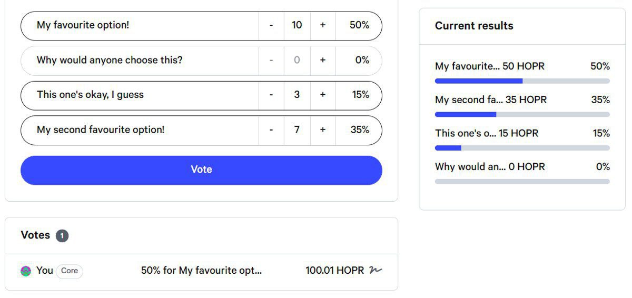
Task: Click the My favourite result progress bar
Action: 522,81
